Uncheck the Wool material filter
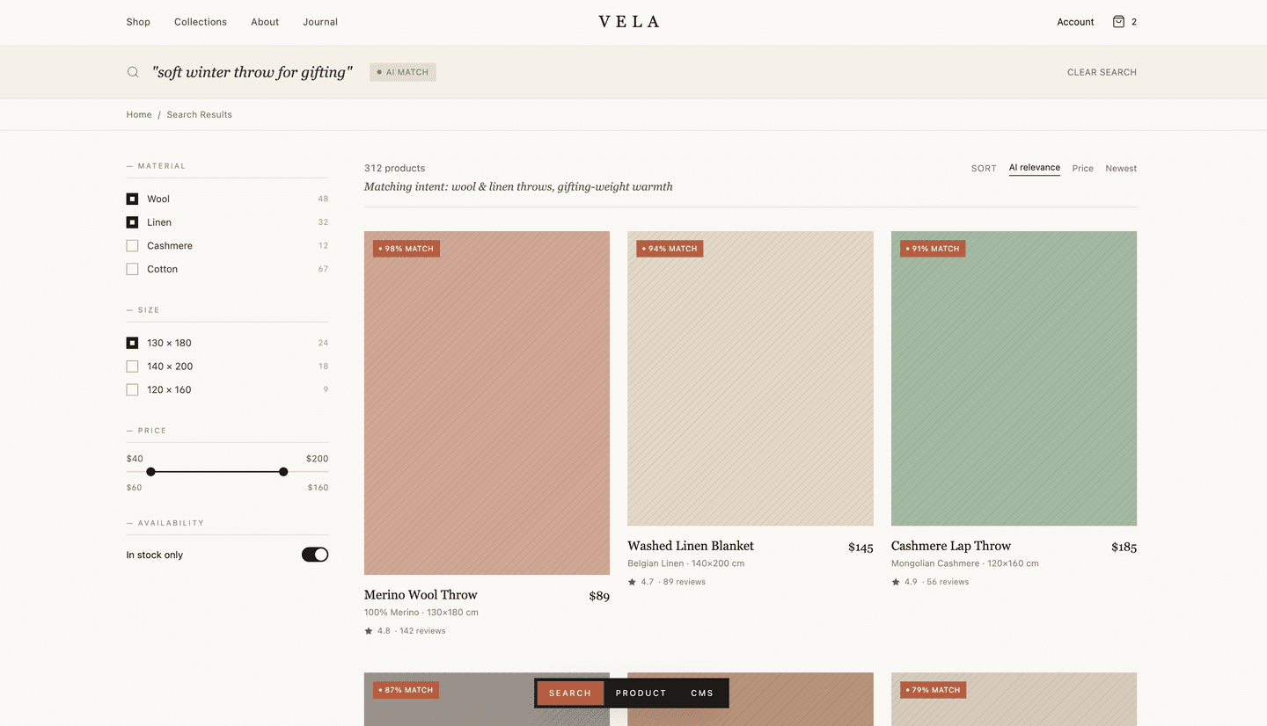The image size is (1267, 726). pyautogui.click(x=132, y=199)
